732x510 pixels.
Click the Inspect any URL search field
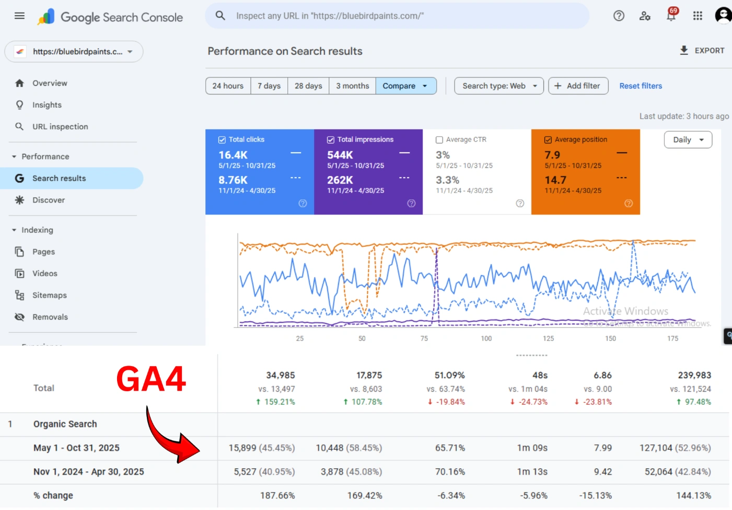point(397,16)
